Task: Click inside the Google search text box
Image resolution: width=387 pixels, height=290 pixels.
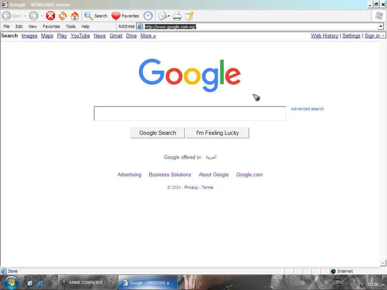Action: (190, 114)
